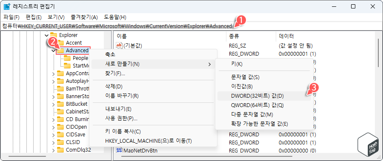The image size is (383, 161).
Task: Click the (값 설정 안 됨) data cell
Action: (296, 45)
